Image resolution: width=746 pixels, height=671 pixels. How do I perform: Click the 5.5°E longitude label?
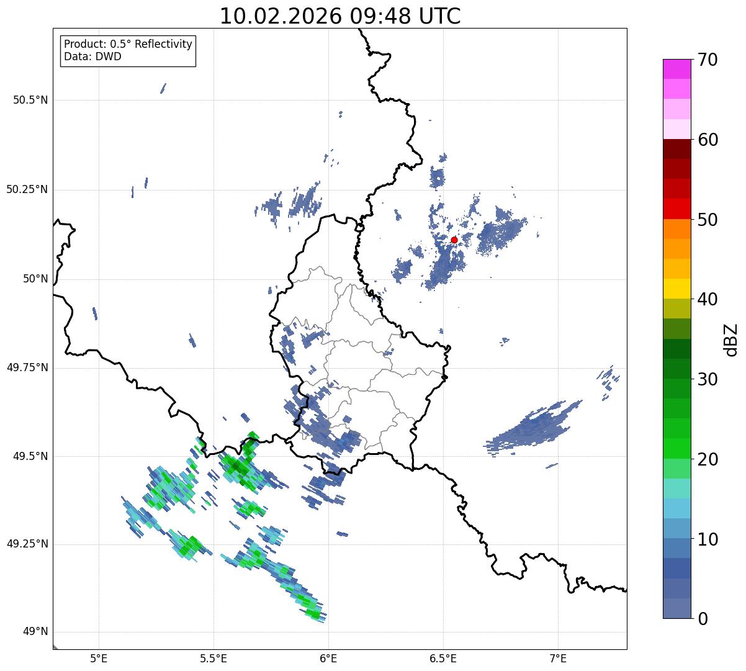[x=213, y=658]
